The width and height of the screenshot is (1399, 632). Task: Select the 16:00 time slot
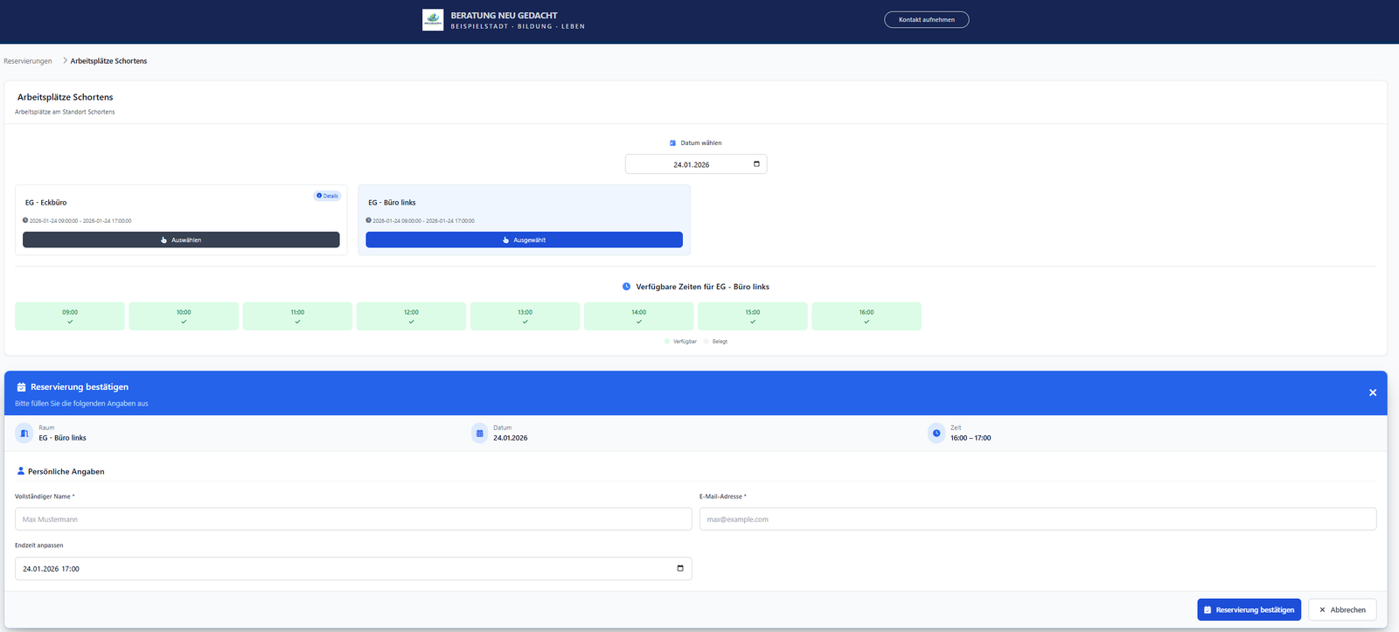[x=866, y=316]
